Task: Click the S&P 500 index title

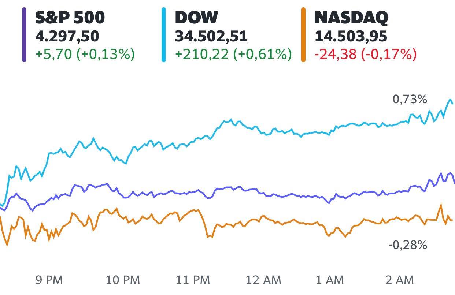Action: (x=70, y=18)
